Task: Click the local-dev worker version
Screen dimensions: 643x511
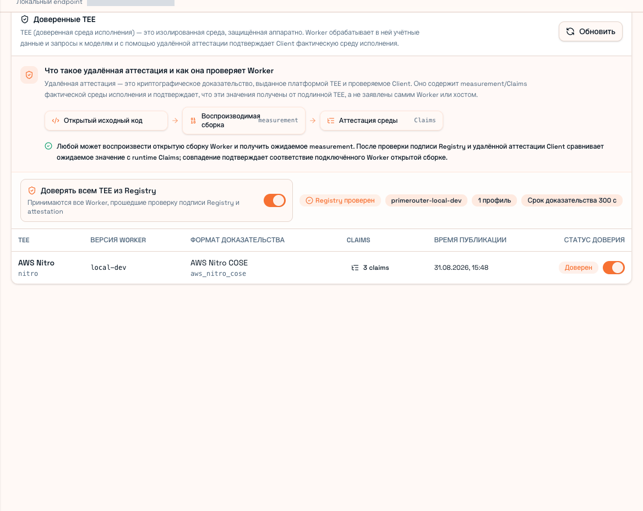Action: (108, 268)
